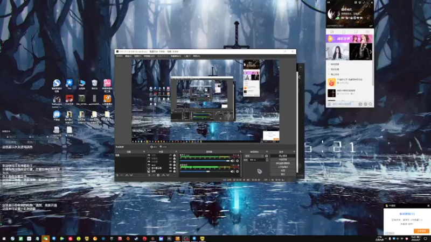Open settings gear of second mixer channel
Image resolution: width=431 pixels, height=242 pixels.
[238, 172]
